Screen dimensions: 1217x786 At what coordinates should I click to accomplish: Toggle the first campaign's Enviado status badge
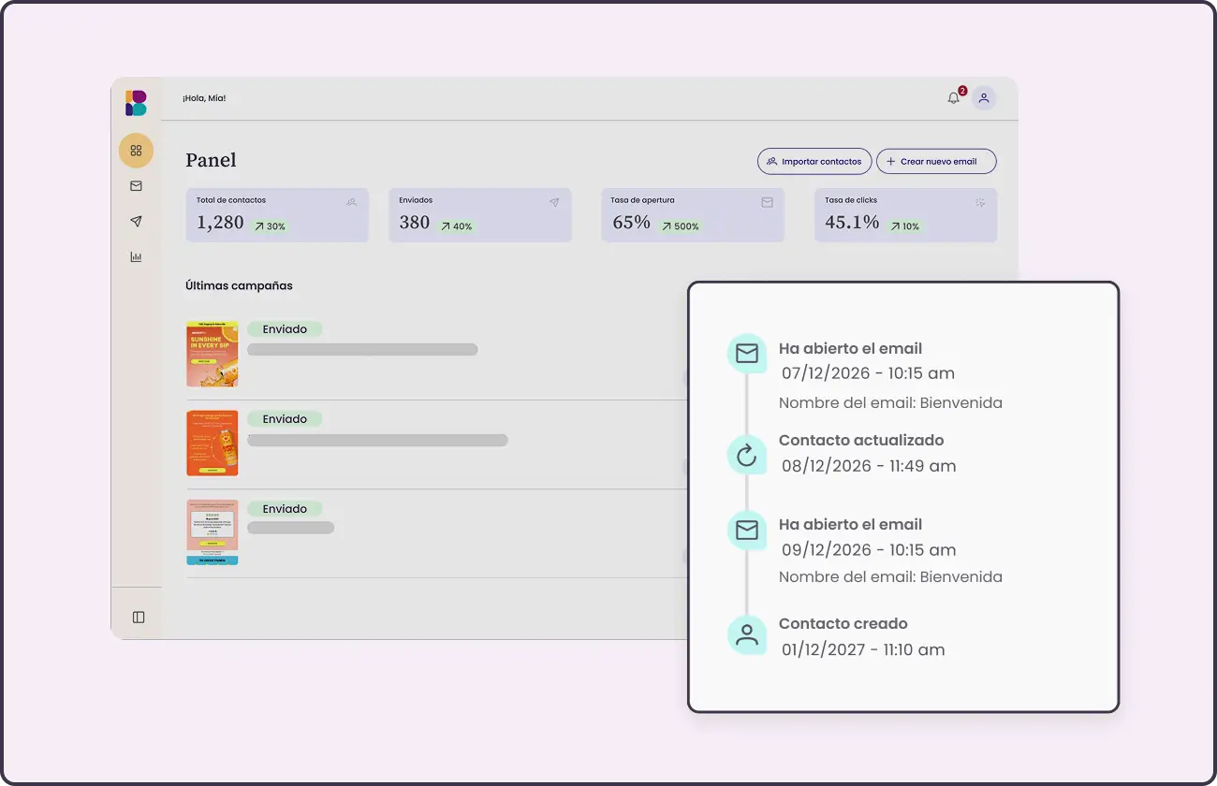click(285, 329)
